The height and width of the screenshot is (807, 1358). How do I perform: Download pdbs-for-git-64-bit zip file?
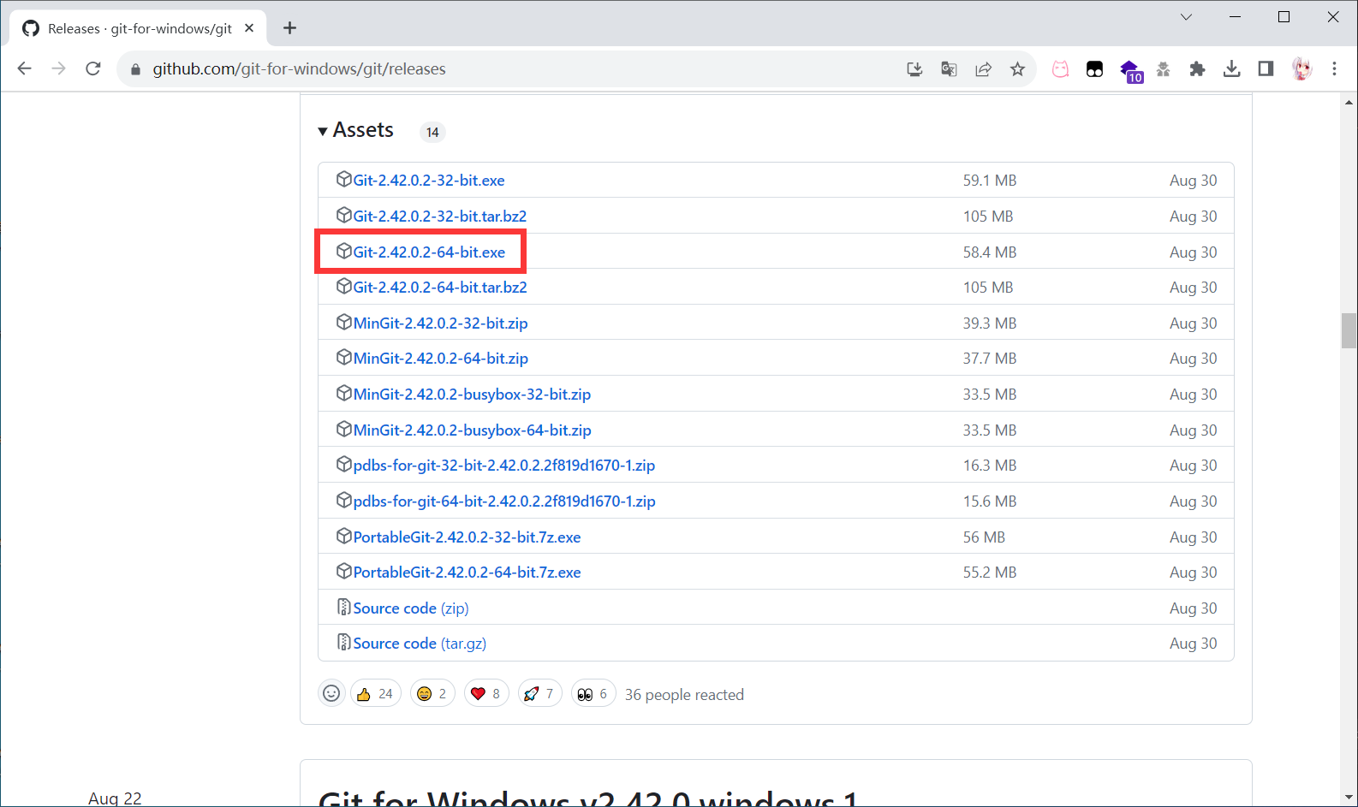coord(504,501)
